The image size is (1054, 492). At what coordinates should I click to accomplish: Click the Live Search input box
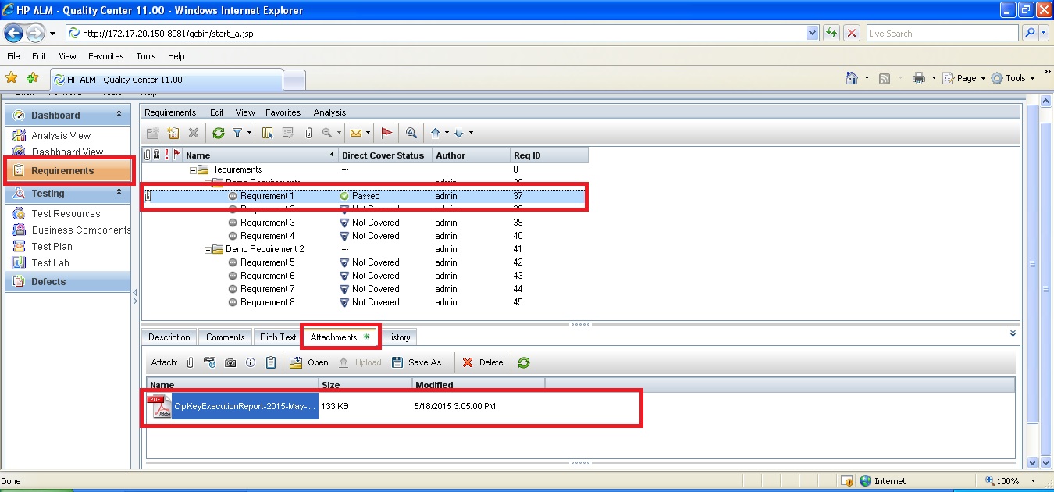click(x=942, y=34)
